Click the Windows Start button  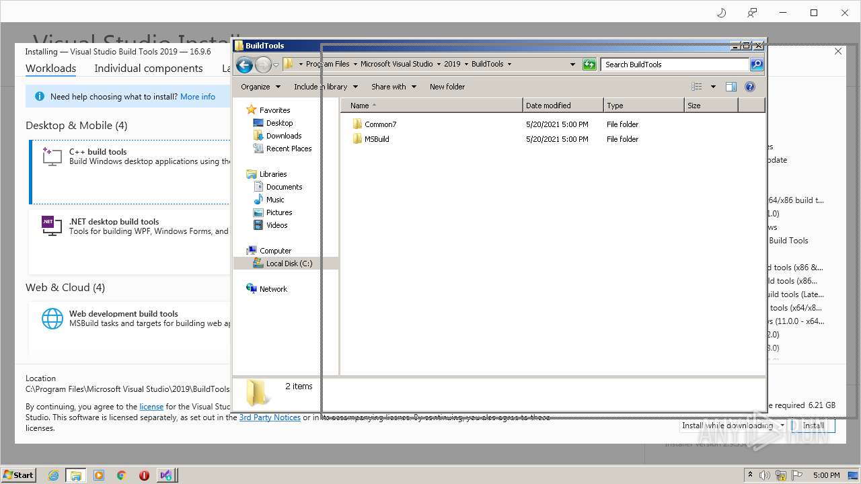click(19, 475)
